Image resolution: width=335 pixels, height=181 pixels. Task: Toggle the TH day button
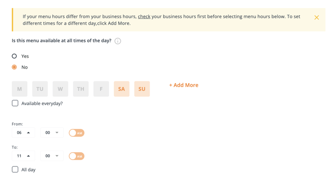pos(81,89)
